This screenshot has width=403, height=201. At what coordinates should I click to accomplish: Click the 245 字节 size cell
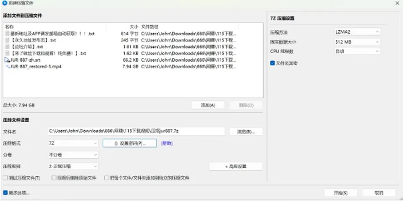pos(130,40)
